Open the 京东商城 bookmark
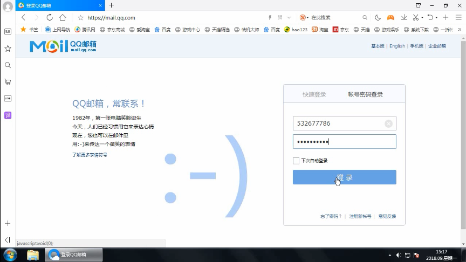The image size is (466, 262). [112, 30]
